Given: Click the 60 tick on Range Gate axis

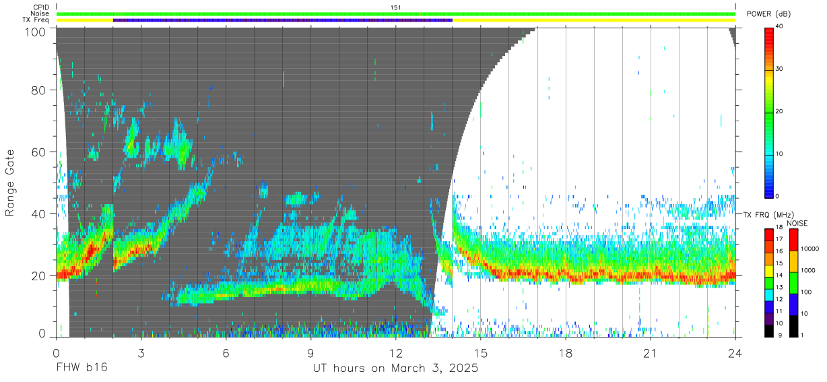Looking at the screenshot, I should point(38,152).
